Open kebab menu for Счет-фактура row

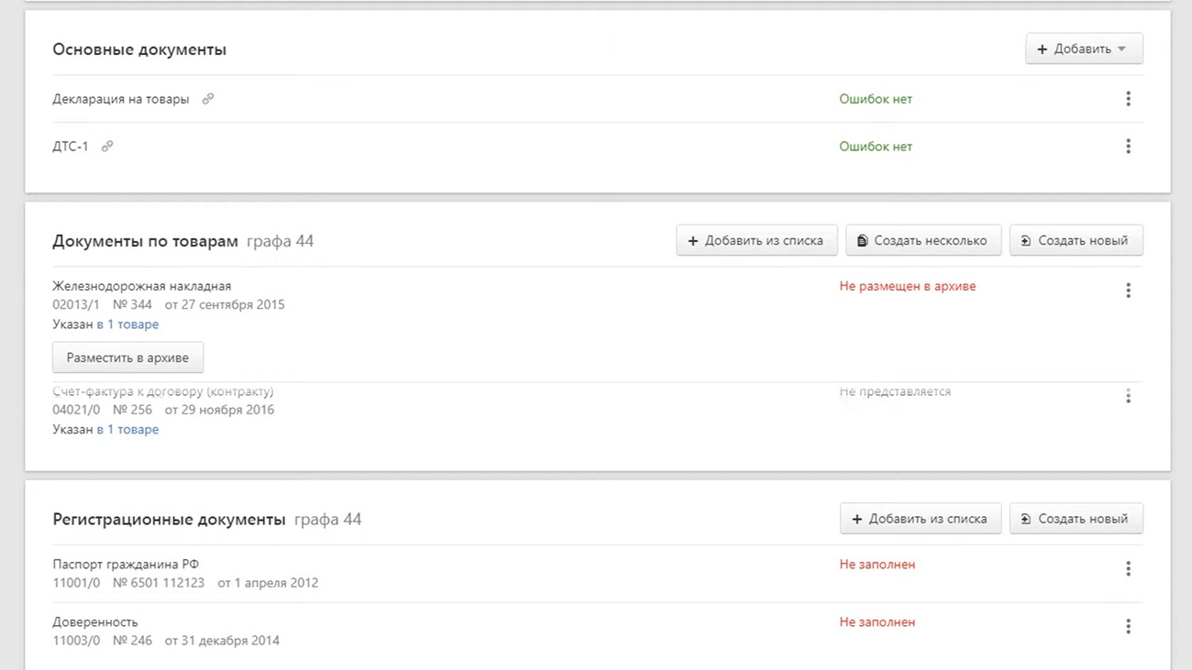point(1128,397)
